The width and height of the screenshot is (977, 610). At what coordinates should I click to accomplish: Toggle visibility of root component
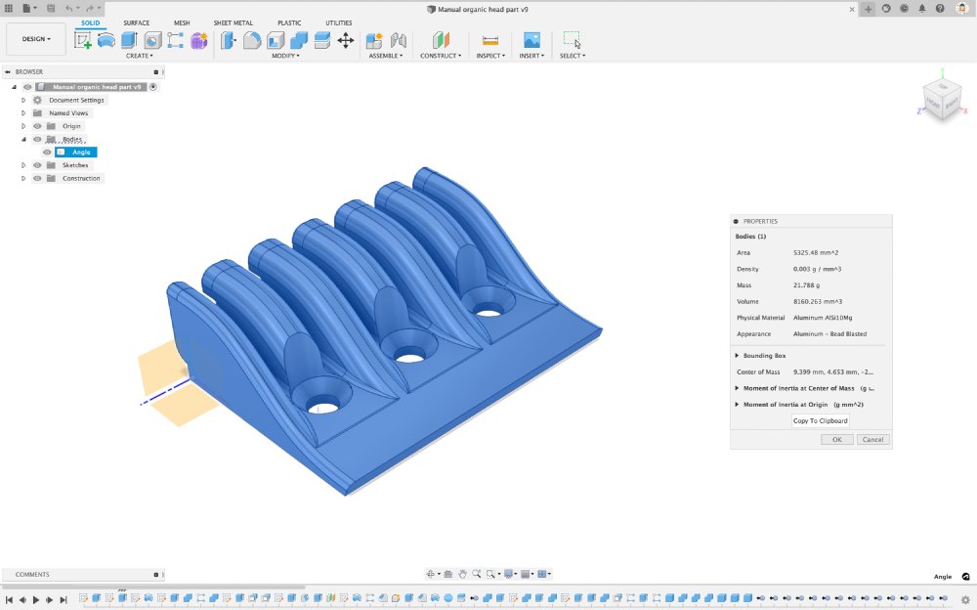(27, 87)
